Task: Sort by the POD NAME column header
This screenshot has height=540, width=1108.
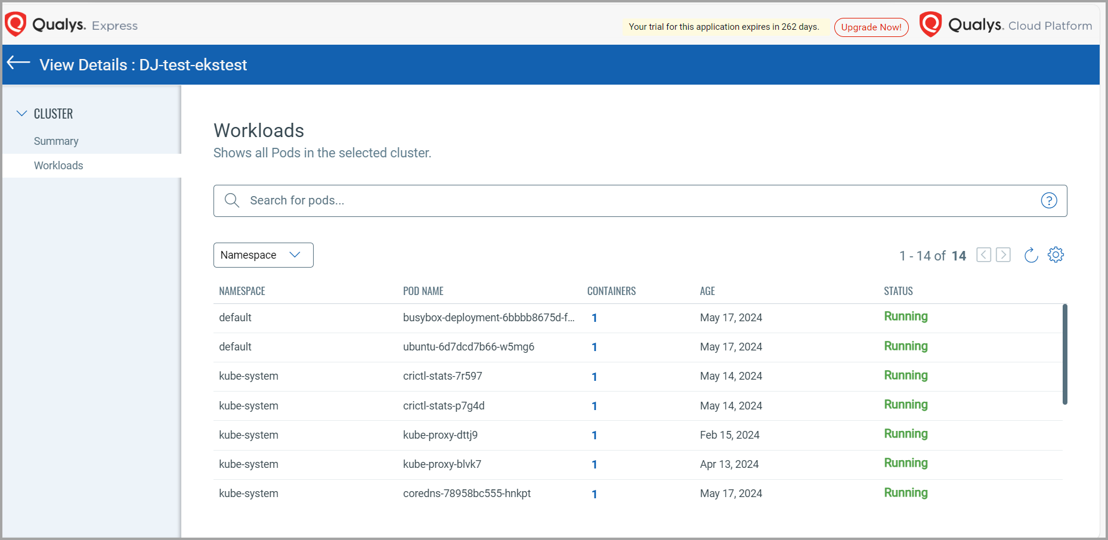Action: tap(423, 291)
